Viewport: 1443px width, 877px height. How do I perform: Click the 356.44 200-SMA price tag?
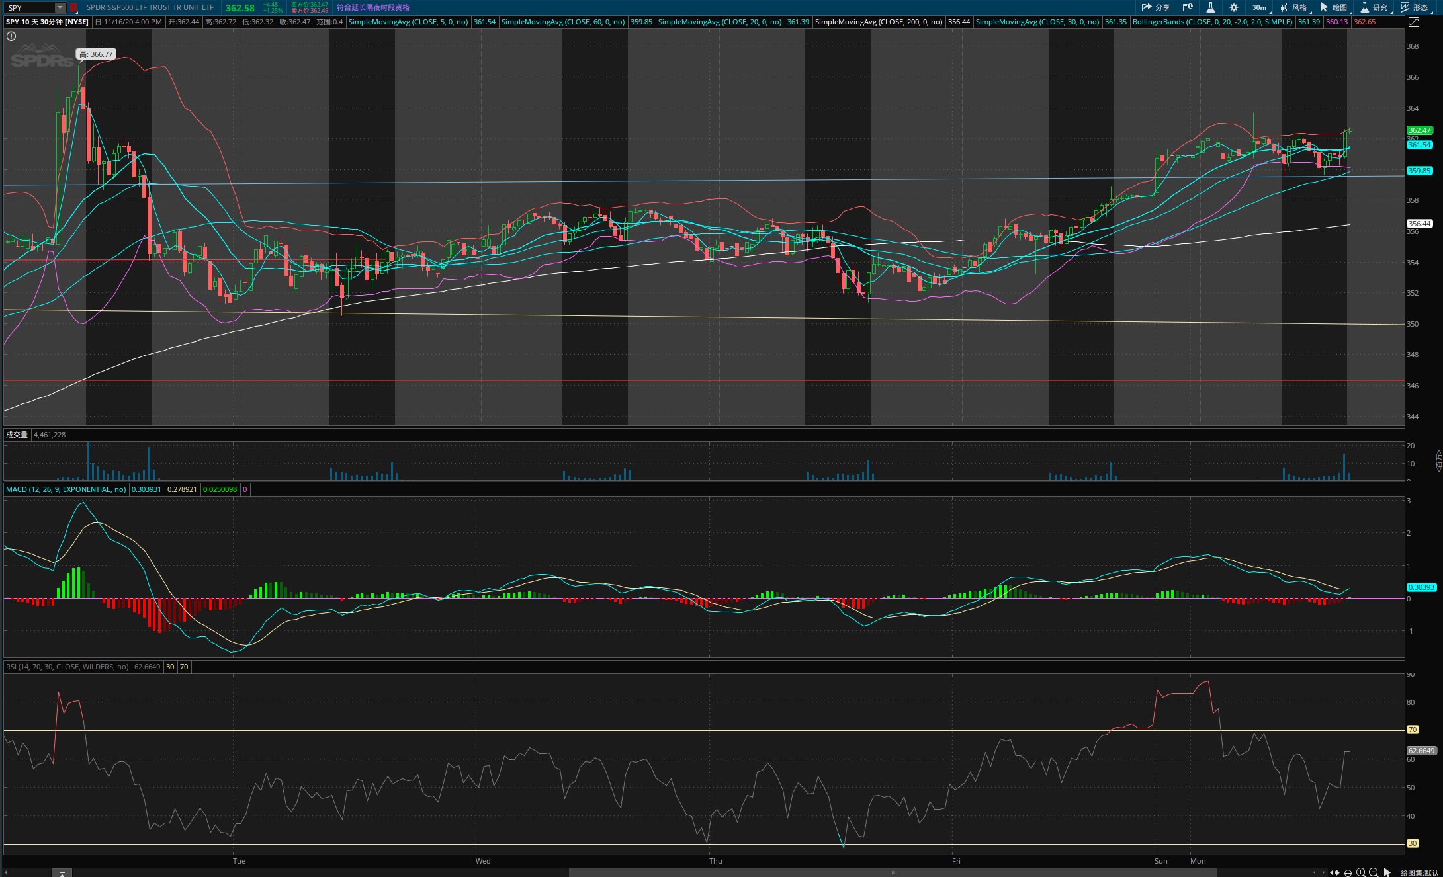[x=1420, y=224]
